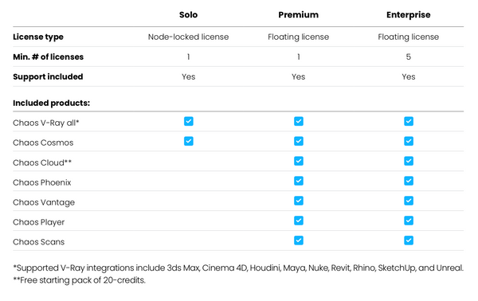
Task: Click the Premium checkmark for Chaos Cosmos
Action: click(299, 141)
